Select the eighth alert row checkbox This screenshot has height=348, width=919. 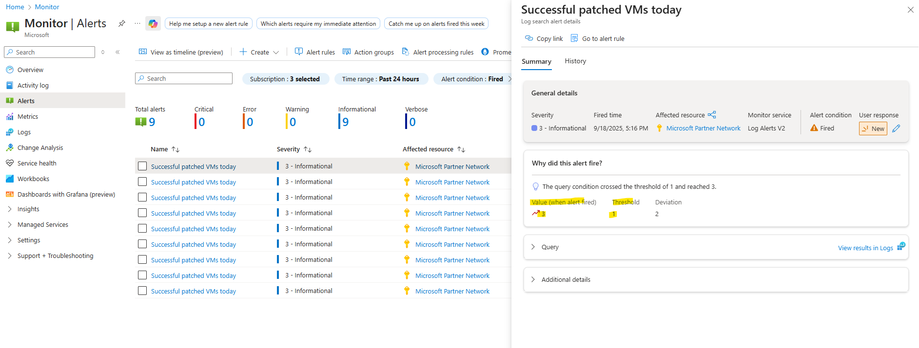pos(142,275)
